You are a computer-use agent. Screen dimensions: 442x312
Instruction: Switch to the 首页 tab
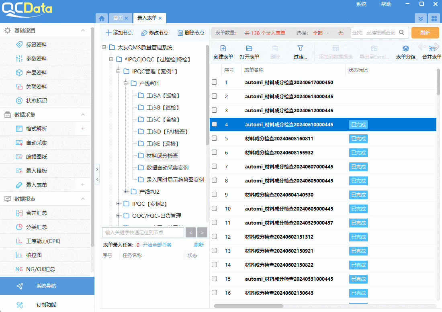pyautogui.click(x=119, y=18)
